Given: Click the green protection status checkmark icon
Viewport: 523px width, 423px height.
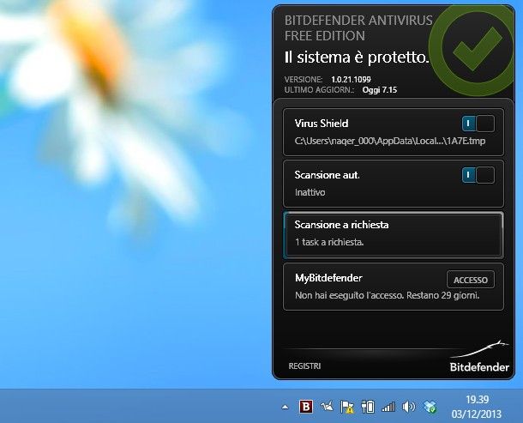Looking at the screenshot, I should 473,50.
